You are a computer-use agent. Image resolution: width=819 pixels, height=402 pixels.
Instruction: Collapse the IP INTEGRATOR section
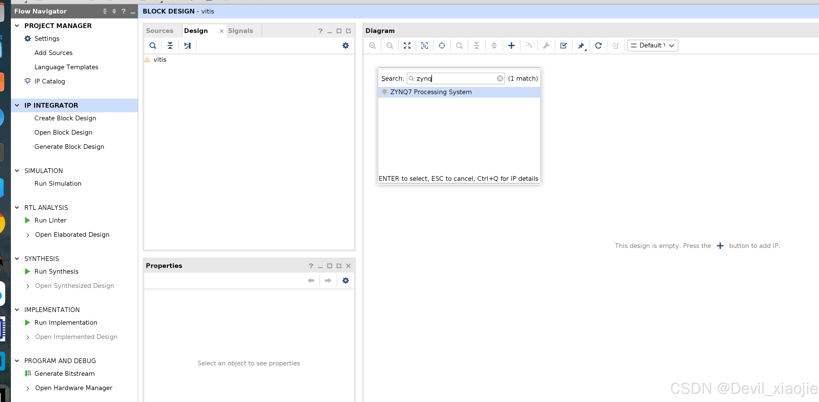coord(17,105)
